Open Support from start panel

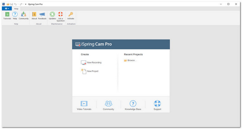[157, 105]
